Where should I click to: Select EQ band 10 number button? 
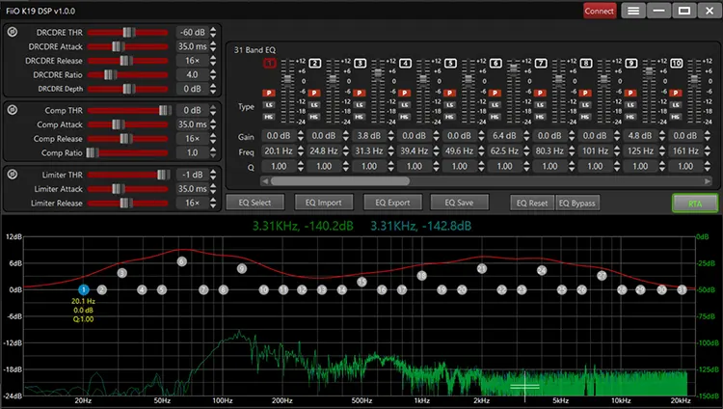point(677,64)
